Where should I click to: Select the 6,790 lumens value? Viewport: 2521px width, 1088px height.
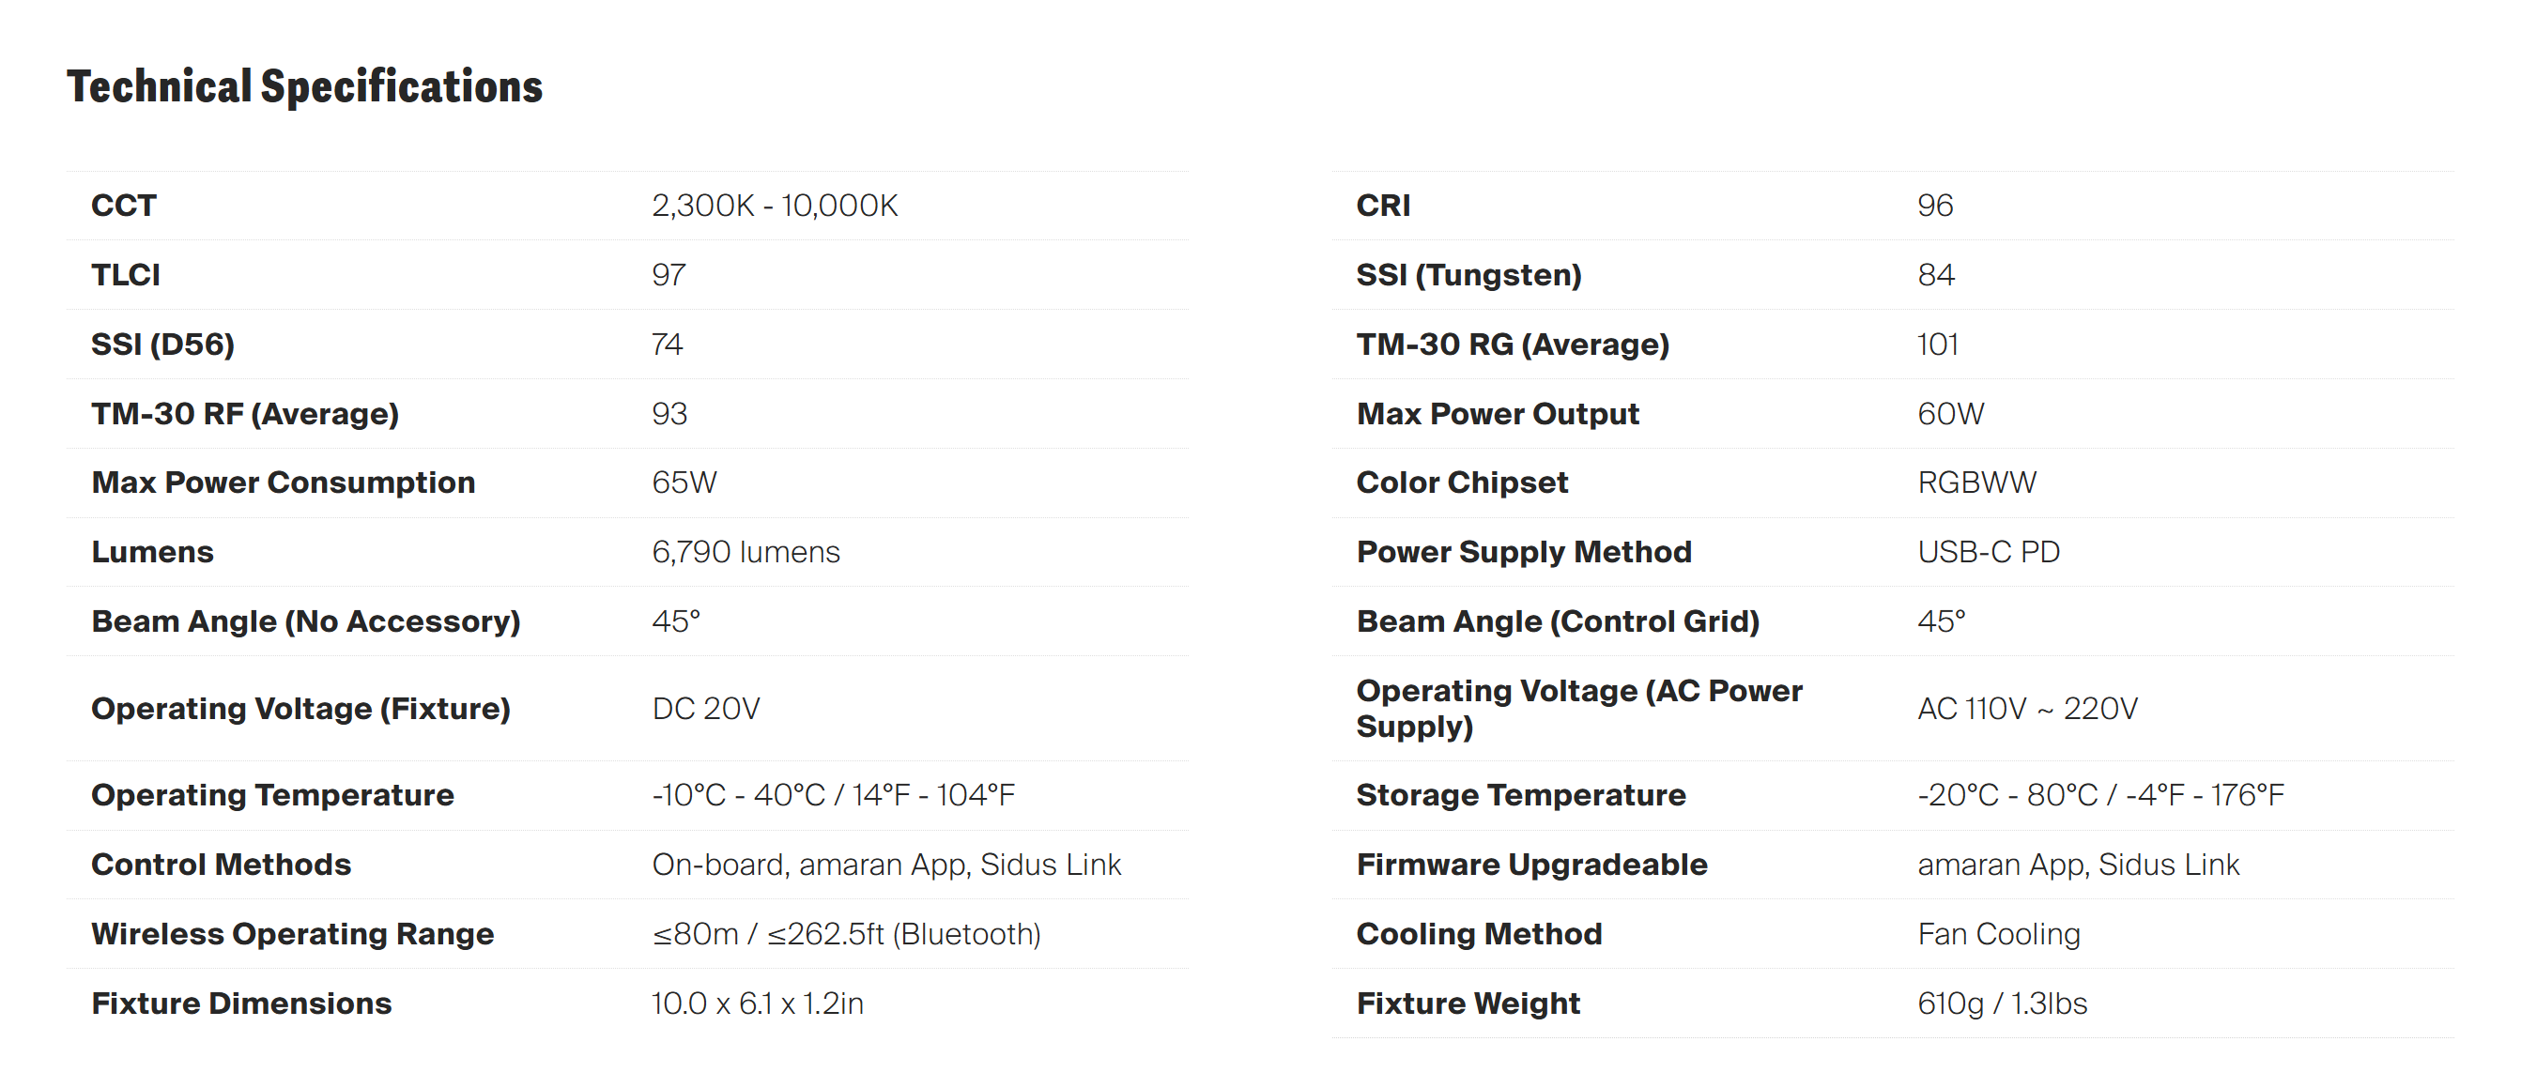coord(746,552)
